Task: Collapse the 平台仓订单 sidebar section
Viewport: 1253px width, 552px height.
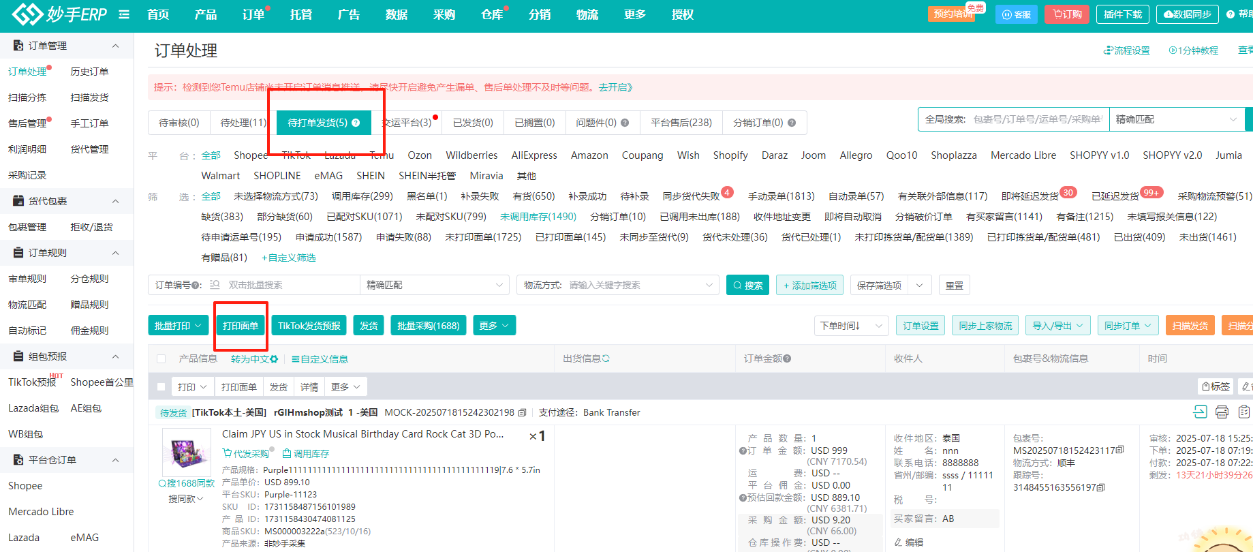Action: tap(115, 460)
